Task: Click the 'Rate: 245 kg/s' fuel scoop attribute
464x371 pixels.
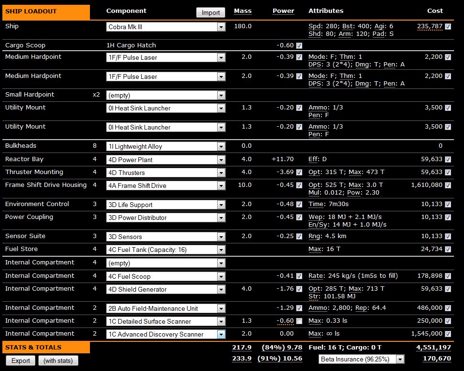Action: click(x=353, y=276)
